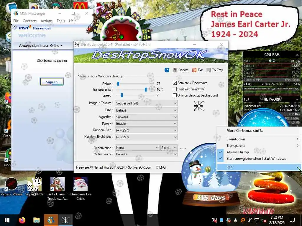The width and height of the screenshot is (302, 226).
Task: Open the network status tray icon
Action: [x=257, y=220]
